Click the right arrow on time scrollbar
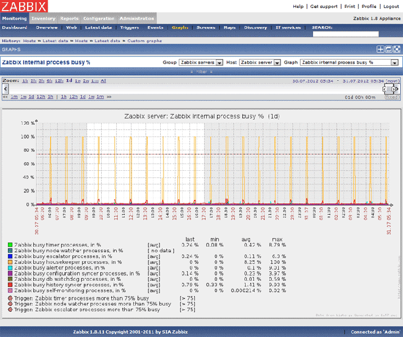The height and width of the screenshot is (337, 403). coord(397,89)
